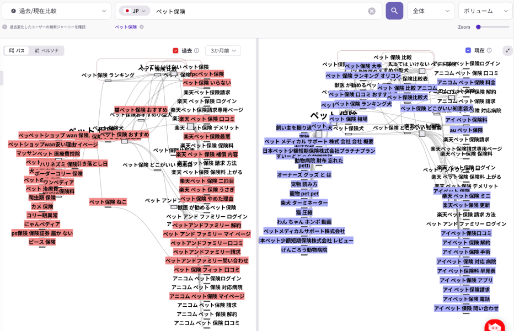Select the 獣医 が勧めるペット保険 node in past panel
514x331 pixels.
click(x=207, y=207)
